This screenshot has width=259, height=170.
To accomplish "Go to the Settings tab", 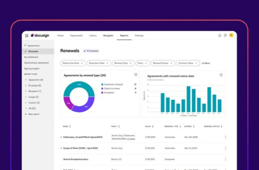I will click(139, 36).
